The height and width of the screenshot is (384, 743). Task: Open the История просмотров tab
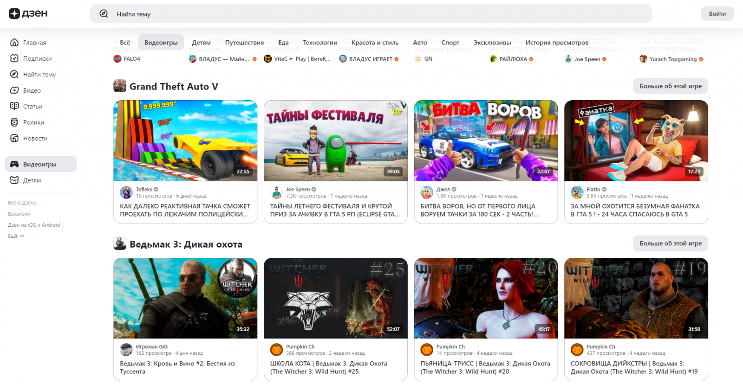coord(557,43)
